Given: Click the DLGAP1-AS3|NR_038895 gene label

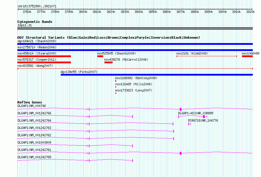Looking at the screenshot, I should [196, 113].
